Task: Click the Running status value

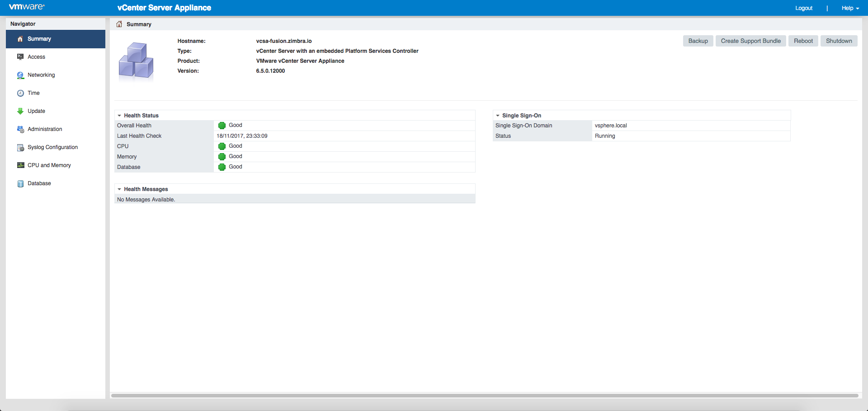Action: click(605, 136)
